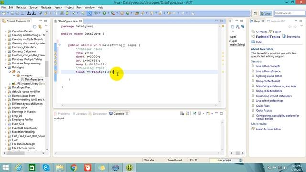Screen dimensions: 306x172
Task: Click the Save All toolbar icon
Action: tap(17, 13)
